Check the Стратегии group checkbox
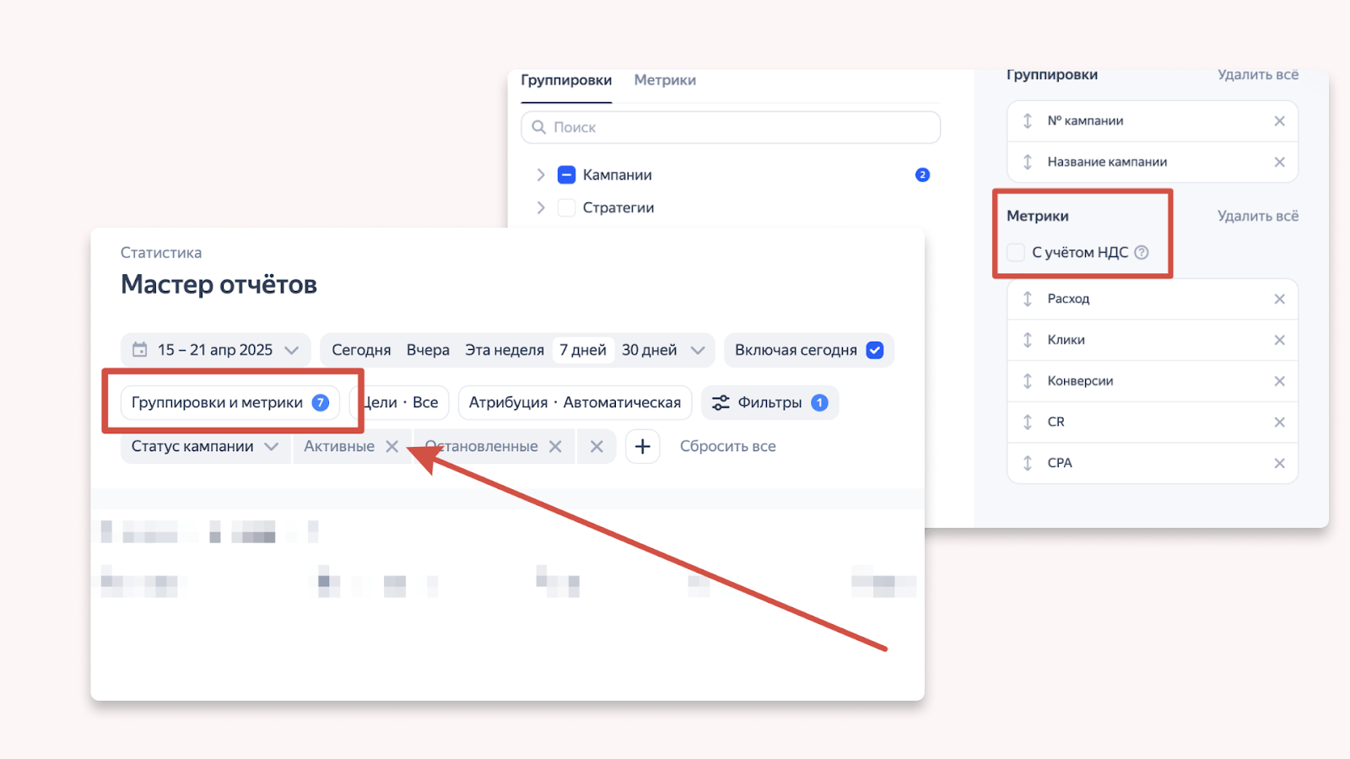Image resolution: width=1350 pixels, height=759 pixels. point(567,207)
